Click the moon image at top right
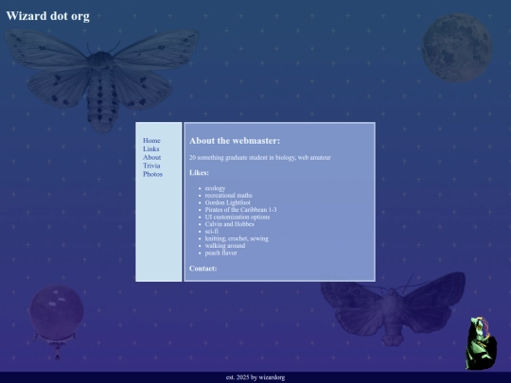This screenshot has width=511, height=383. 457,47
